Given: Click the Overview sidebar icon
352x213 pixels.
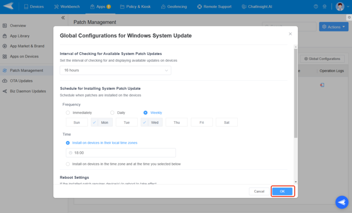Looking at the screenshot, I should (x=5, y=26).
